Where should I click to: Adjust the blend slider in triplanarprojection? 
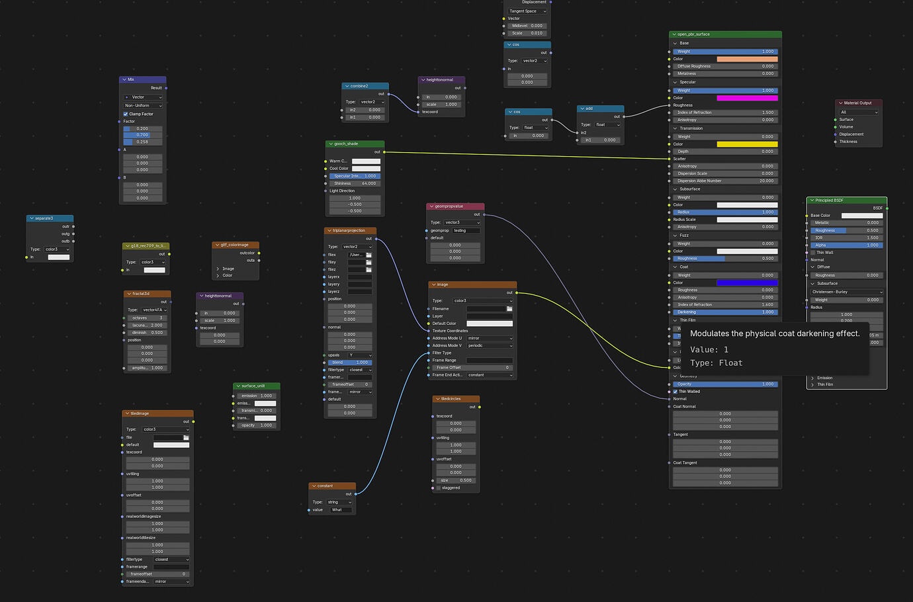click(x=350, y=363)
